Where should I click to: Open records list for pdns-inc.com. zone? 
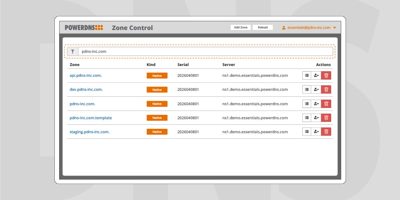(307, 104)
